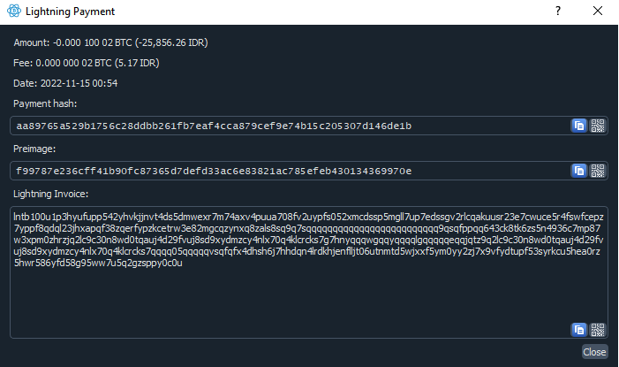
Task: Click the "Lightning Invoice:" label
Action: point(51,194)
